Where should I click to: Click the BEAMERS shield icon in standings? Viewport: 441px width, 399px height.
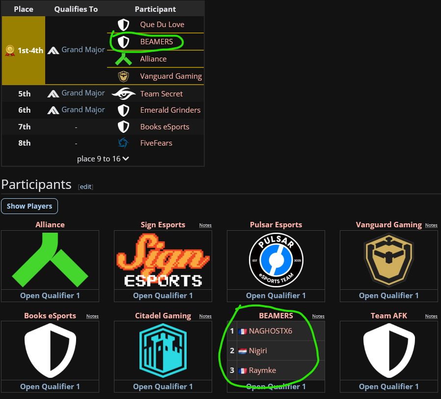(123, 42)
